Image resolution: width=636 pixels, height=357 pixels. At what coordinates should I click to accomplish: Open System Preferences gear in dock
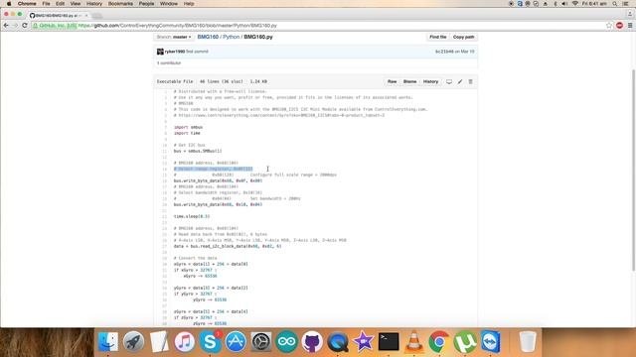click(x=261, y=341)
